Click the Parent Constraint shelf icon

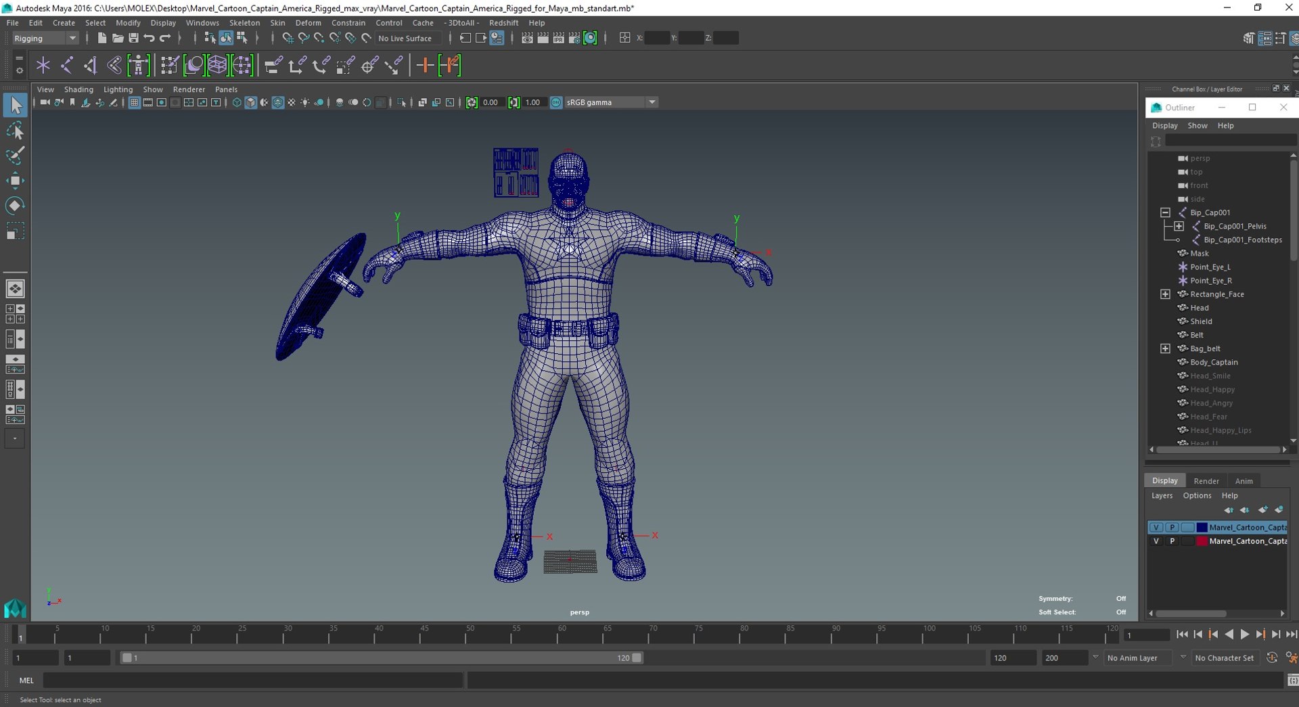click(273, 66)
